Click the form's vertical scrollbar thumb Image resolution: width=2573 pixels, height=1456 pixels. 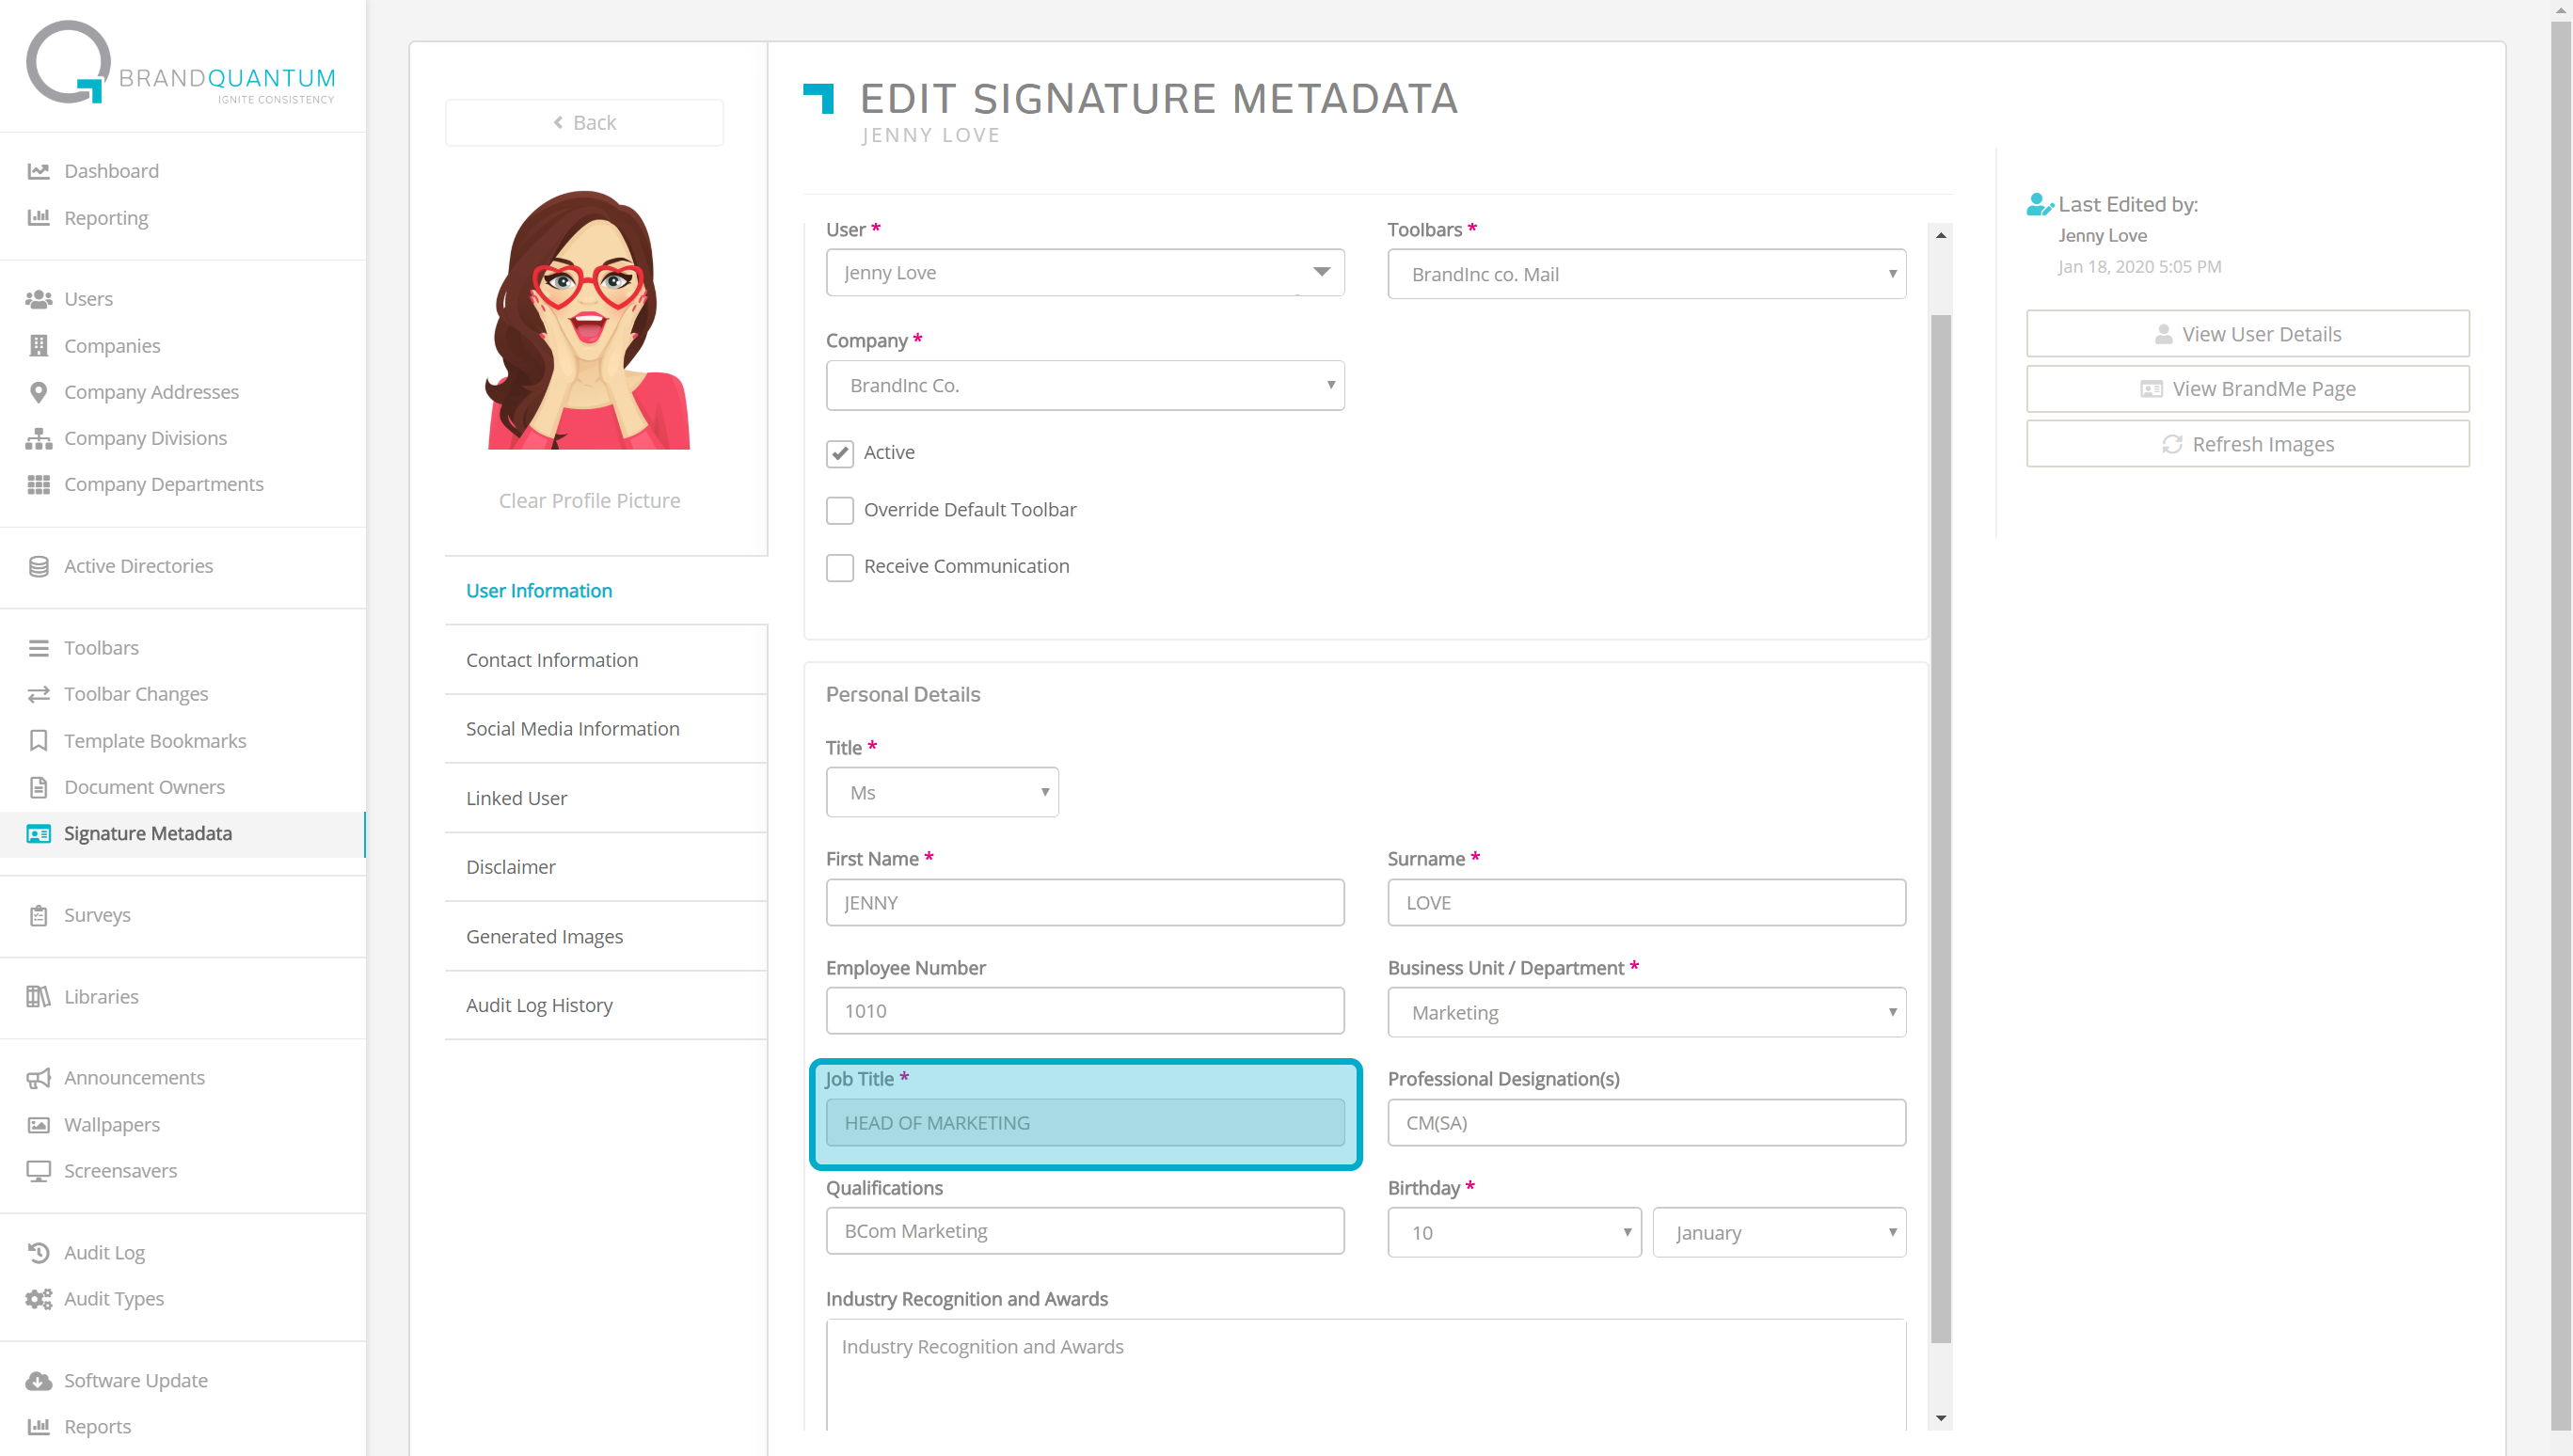[x=1940, y=830]
